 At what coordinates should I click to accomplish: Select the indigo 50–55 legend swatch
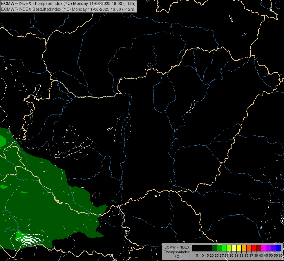pos(274,248)
